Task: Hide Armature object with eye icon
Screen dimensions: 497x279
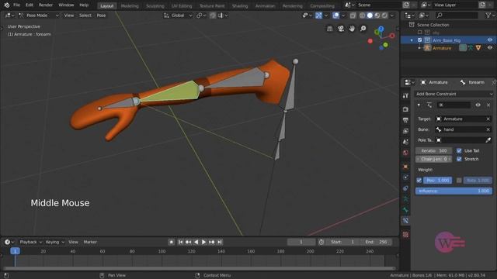Action: (490, 48)
